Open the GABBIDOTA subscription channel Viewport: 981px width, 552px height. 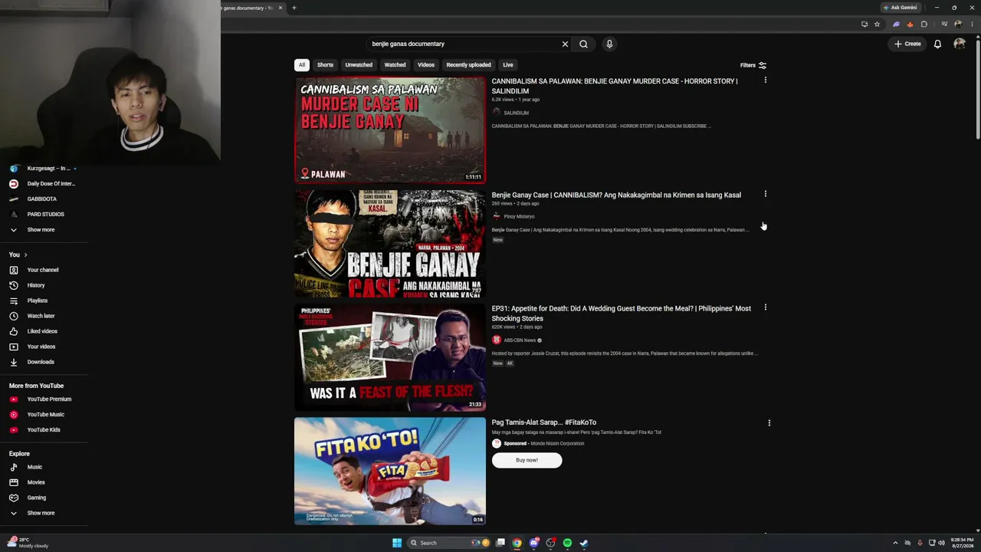tap(43, 199)
